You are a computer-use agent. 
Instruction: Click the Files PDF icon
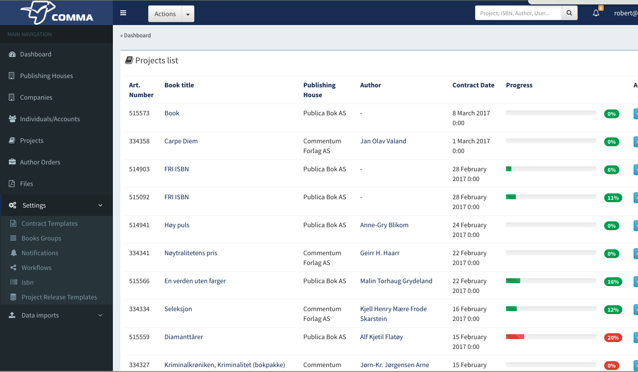[x=12, y=184]
